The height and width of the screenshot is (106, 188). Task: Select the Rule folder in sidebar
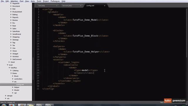[14, 26]
